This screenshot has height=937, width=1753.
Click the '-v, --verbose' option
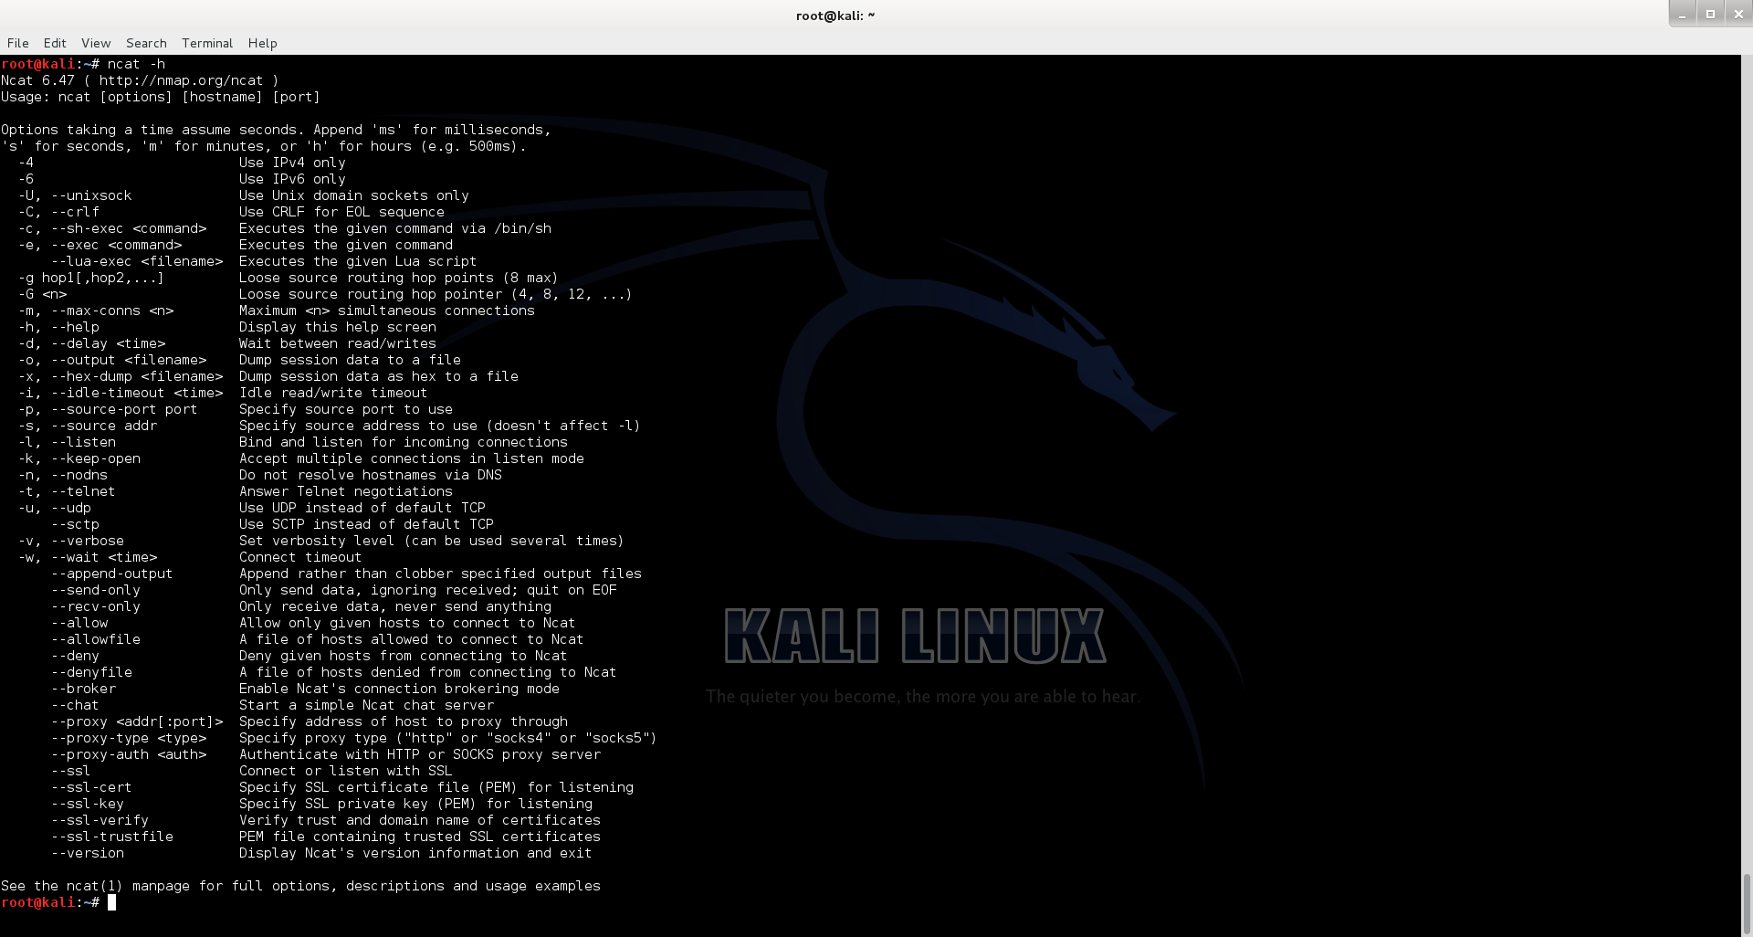point(71,541)
